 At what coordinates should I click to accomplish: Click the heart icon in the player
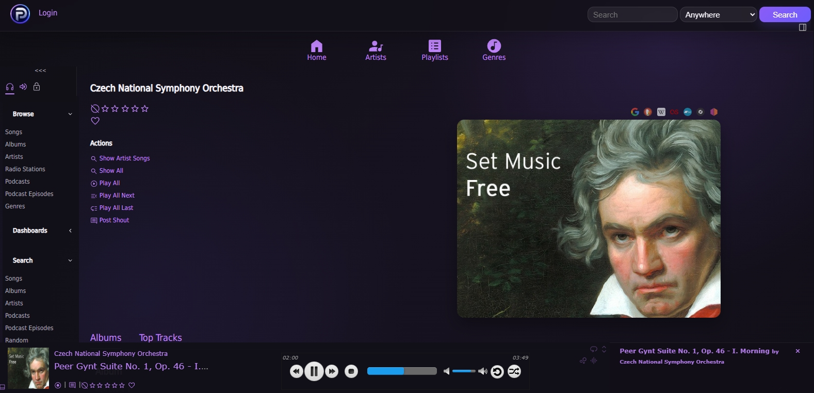(x=132, y=385)
